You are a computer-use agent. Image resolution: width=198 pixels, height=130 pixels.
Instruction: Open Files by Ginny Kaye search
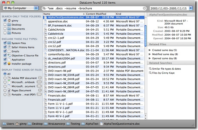(163, 73)
